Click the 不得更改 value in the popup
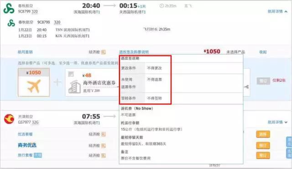 (x=154, y=68)
